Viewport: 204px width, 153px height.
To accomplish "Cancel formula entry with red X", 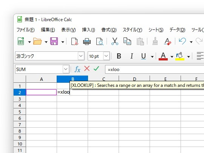I will click(x=87, y=68).
